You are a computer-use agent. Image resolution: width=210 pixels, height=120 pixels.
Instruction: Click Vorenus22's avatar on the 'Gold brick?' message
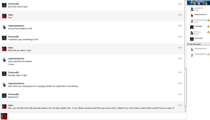click(x=4, y=96)
